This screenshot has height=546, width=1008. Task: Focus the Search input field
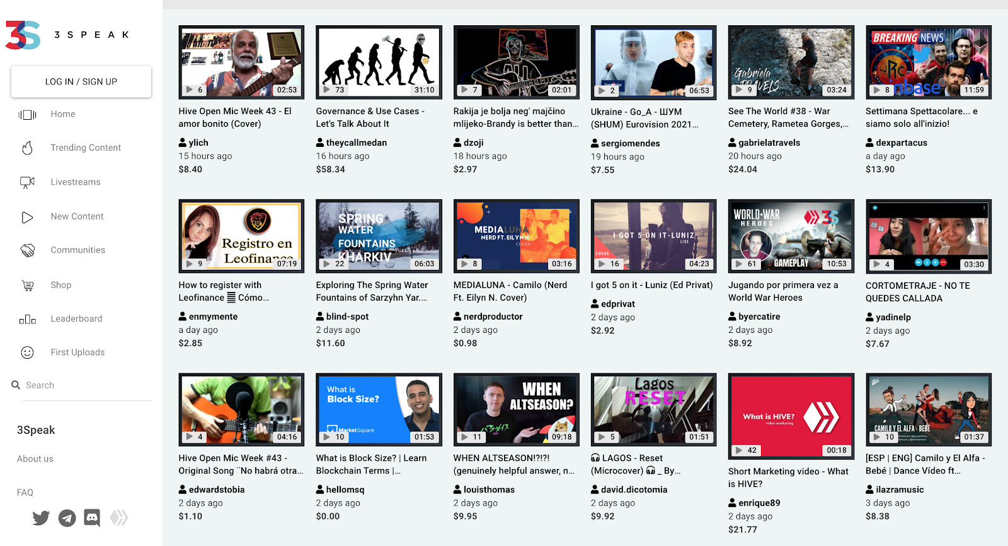pyautogui.click(x=88, y=385)
